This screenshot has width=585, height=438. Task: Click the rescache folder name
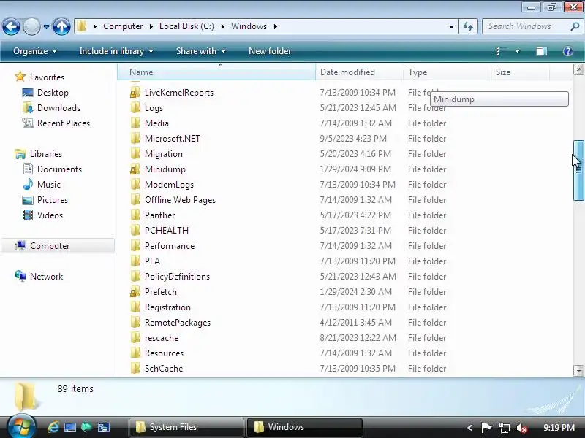[x=162, y=338]
